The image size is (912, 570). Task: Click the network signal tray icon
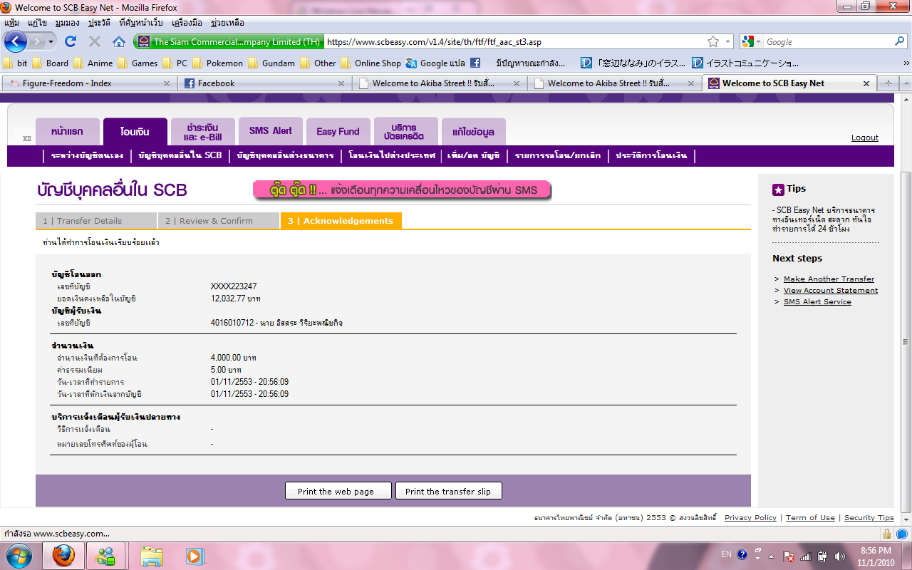click(x=806, y=556)
